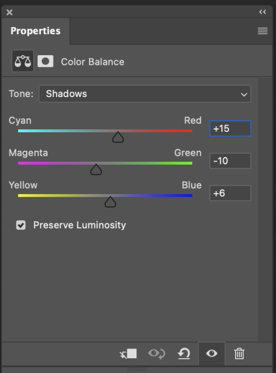
Task: Toggle the Preserve Luminosity checkbox
Action: 21,225
